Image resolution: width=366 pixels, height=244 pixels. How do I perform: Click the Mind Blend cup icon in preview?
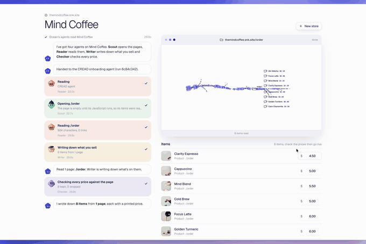(x=265, y=81)
